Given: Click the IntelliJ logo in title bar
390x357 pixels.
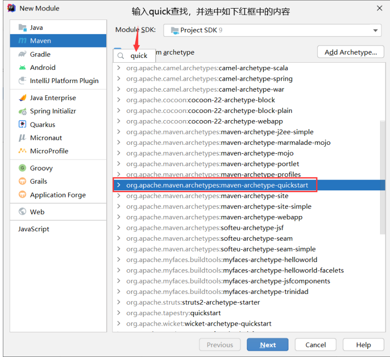Looking at the screenshot, I should point(11,8).
